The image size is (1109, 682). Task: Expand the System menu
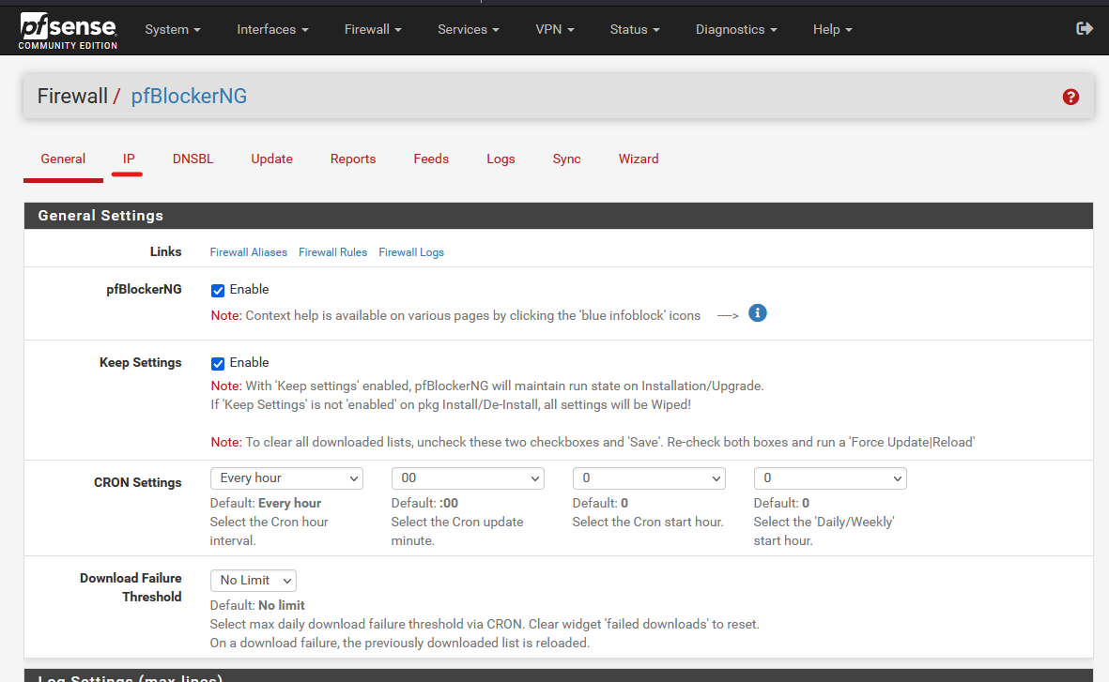pos(173,29)
